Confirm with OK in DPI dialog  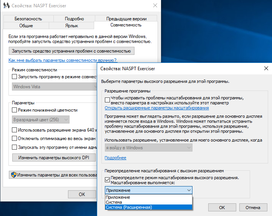point(222,208)
